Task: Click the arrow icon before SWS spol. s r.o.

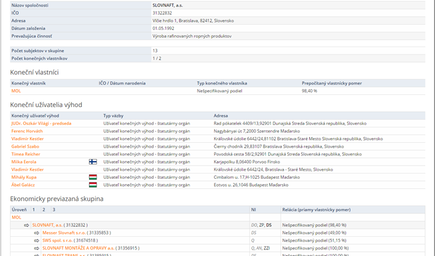Action: 37,241
